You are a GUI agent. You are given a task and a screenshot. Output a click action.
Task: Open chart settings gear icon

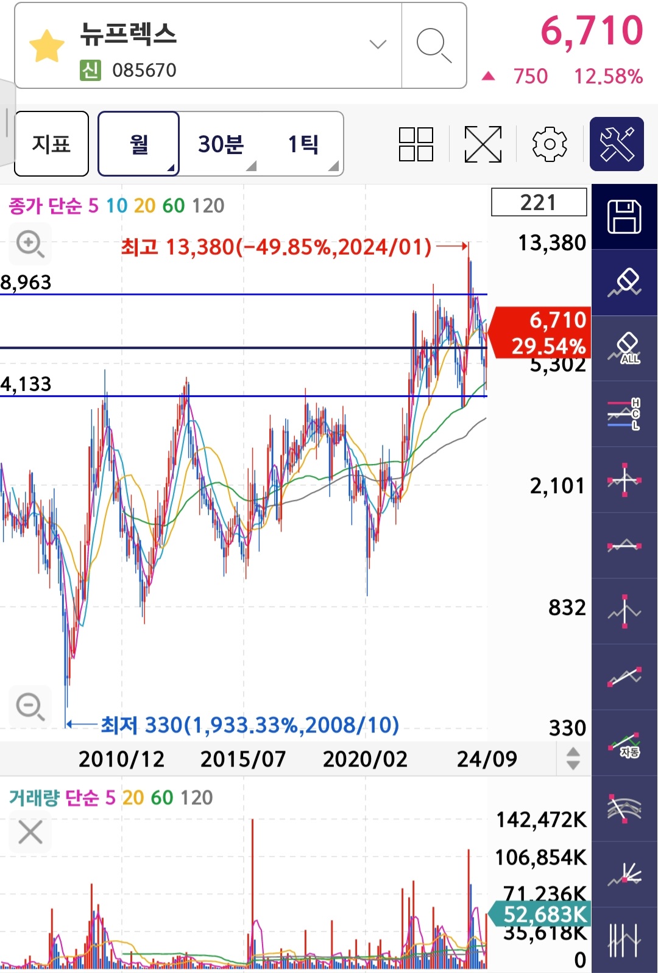(550, 144)
